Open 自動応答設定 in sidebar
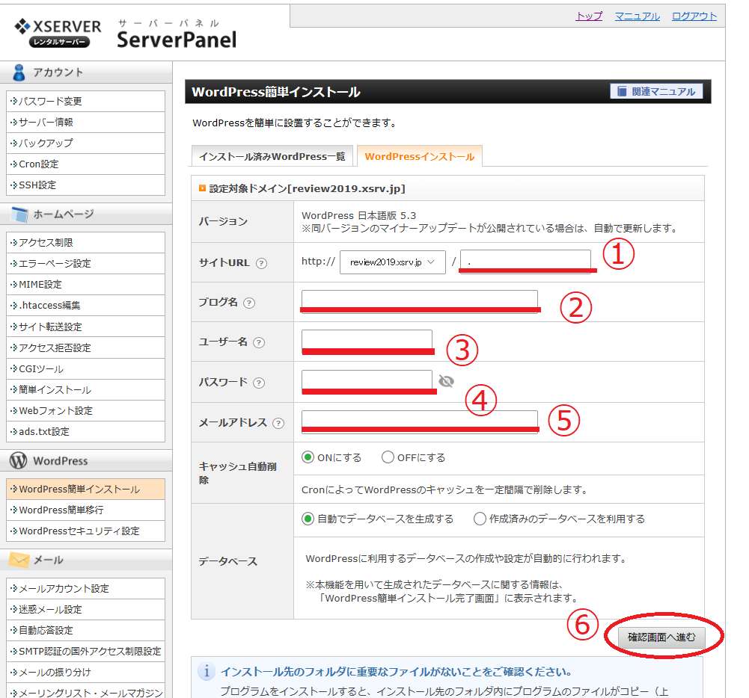Image resolution: width=749 pixels, height=698 pixels. 85,630
